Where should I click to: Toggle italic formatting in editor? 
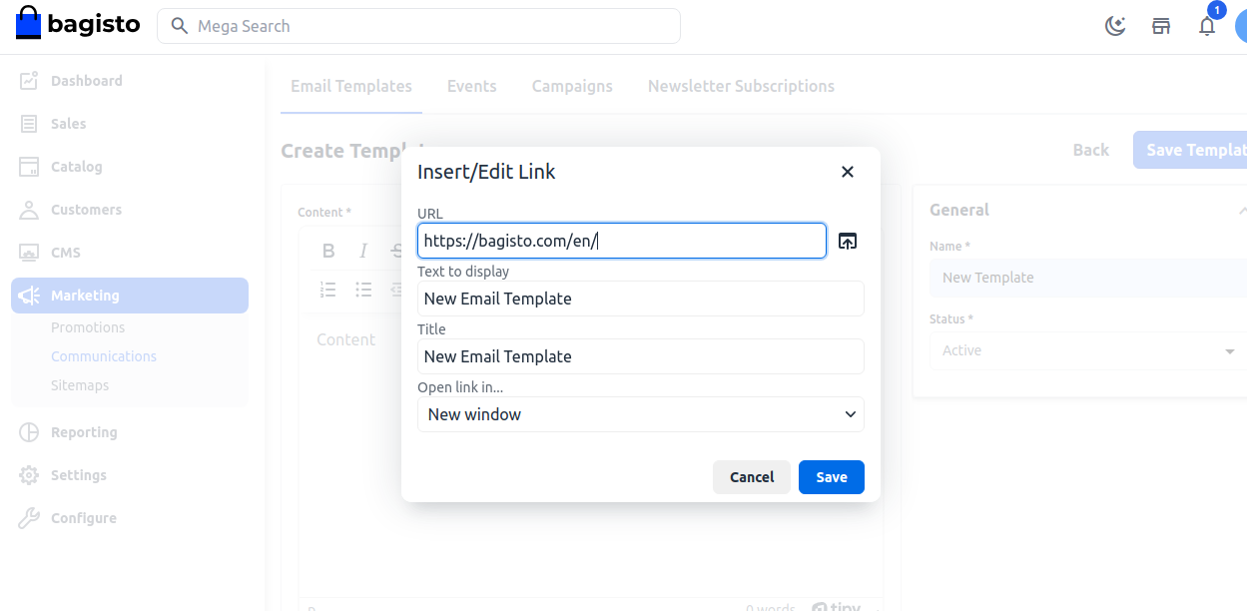[x=363, y=251]
